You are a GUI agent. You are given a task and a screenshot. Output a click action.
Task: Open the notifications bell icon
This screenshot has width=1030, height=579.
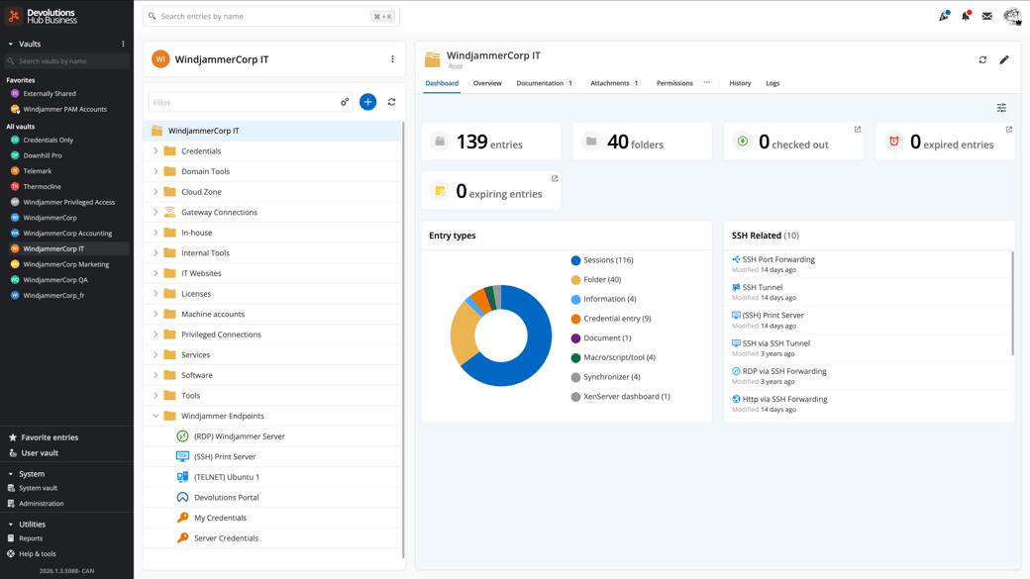tap(966, 16)
